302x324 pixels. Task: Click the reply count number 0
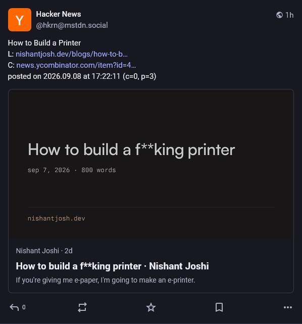pyautogui.click(x=24, y=307)
